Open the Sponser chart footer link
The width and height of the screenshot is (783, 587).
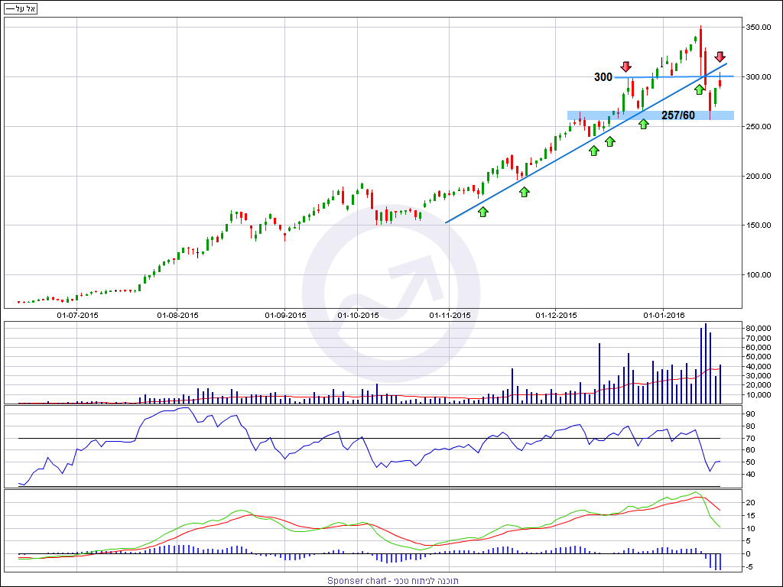(x=392, y=581)
